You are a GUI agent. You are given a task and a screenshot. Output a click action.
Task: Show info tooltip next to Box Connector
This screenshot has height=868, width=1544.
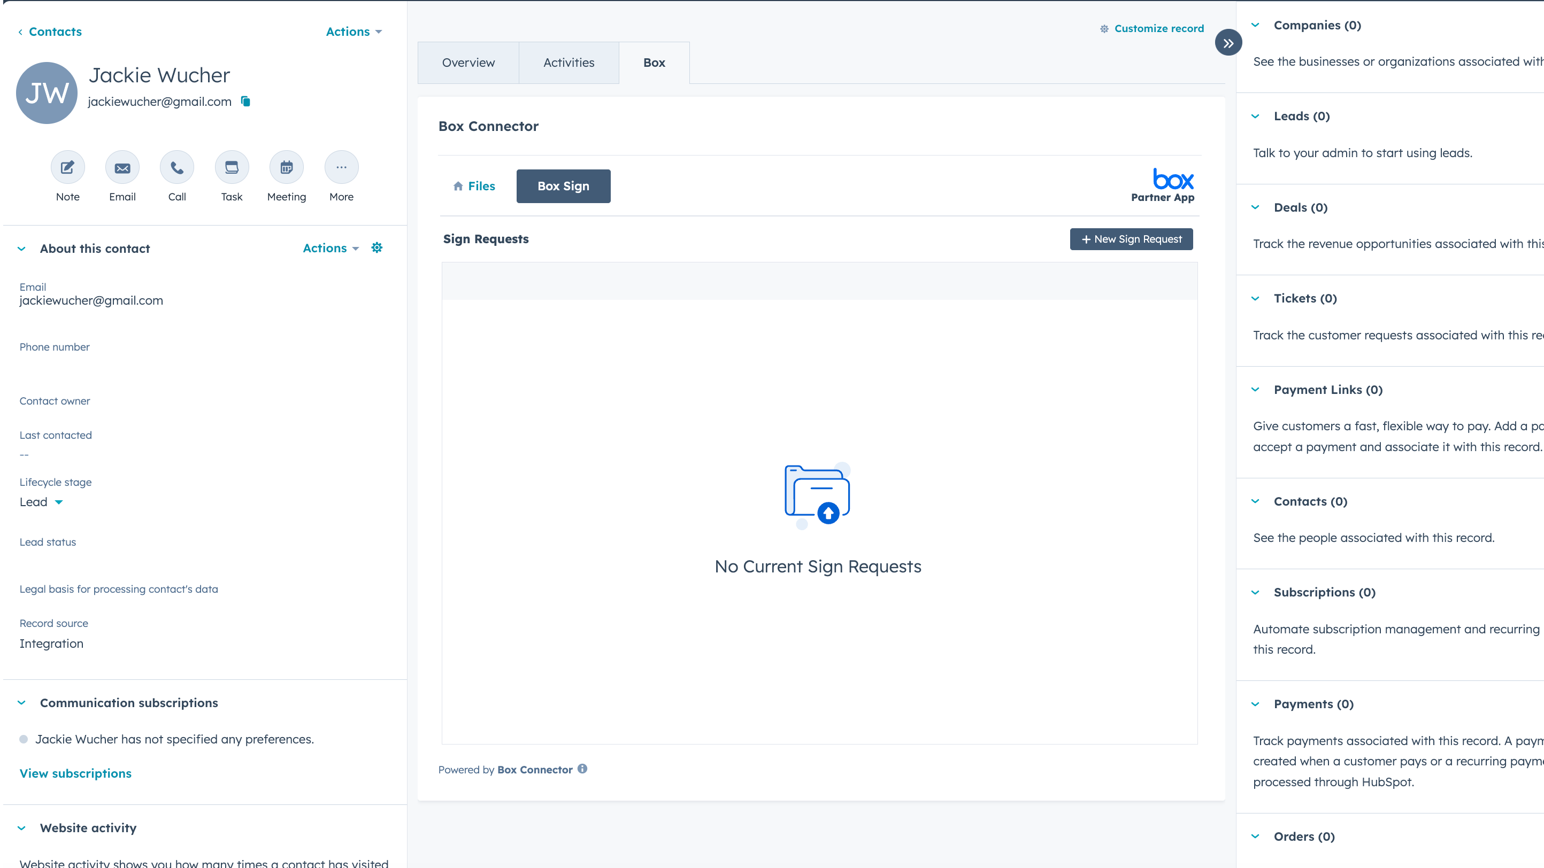[583, 769]
